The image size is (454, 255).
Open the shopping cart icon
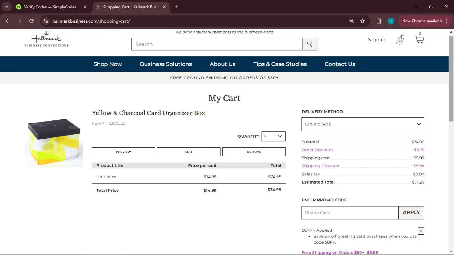[x=419, y=38]
